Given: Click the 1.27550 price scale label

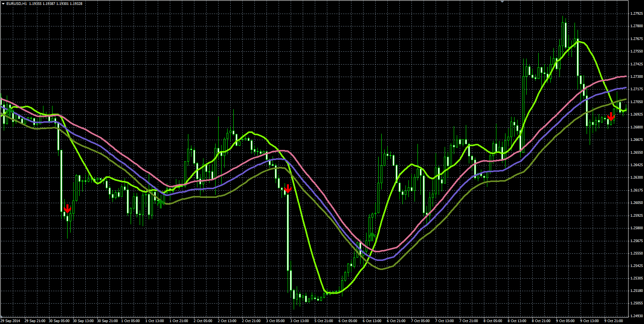Looking at the screenshot, I should (636, 51).
